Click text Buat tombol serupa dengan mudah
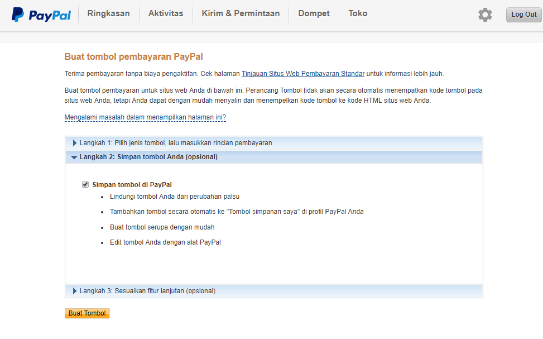The width and height of the screenshot is (543, 339). point(162,227)
